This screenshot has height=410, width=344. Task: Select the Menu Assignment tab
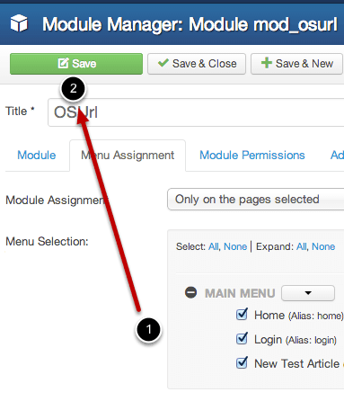(x=128, y=156)
